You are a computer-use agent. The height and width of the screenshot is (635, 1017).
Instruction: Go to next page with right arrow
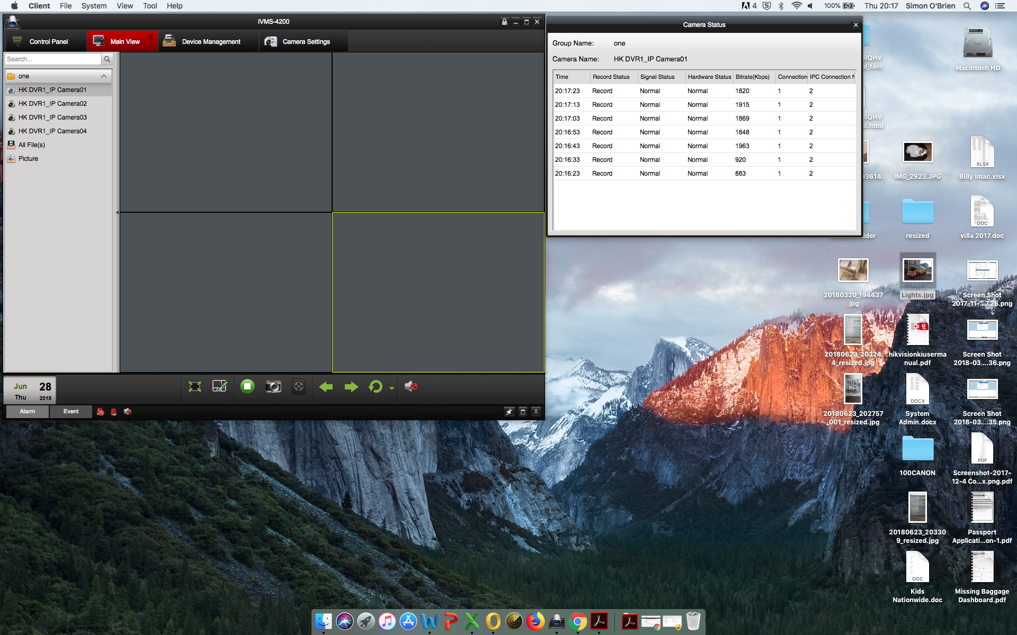pyautogui.click(x=351, y=387)
